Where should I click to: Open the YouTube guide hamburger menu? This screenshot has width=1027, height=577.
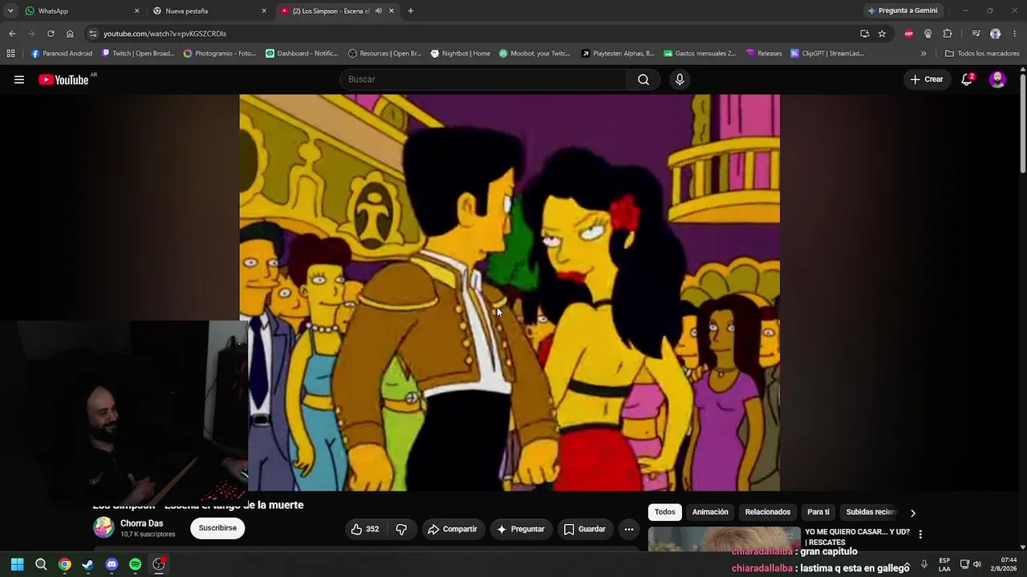(x=19, y=79)
